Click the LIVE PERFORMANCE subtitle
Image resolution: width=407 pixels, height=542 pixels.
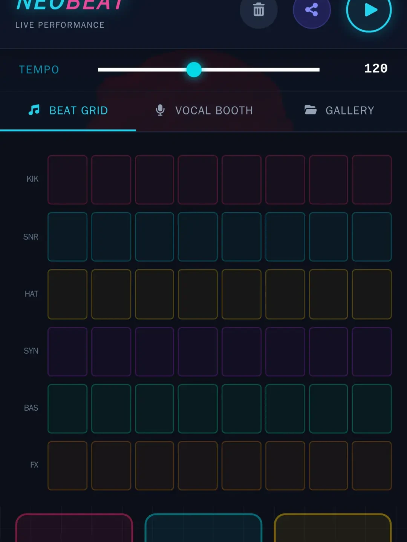pyautogui.click(x=60, y=25)
